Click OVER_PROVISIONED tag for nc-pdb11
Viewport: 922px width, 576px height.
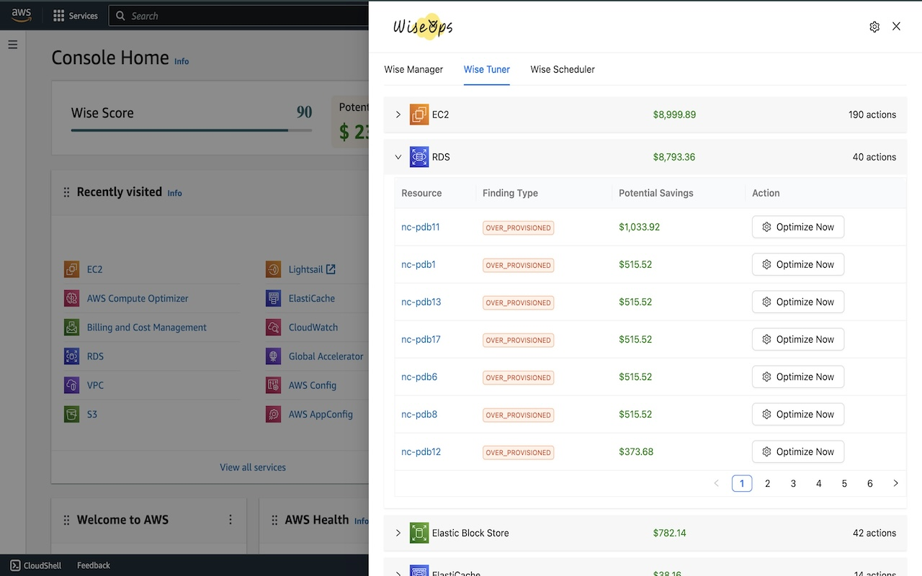click(x=518, y=228)
